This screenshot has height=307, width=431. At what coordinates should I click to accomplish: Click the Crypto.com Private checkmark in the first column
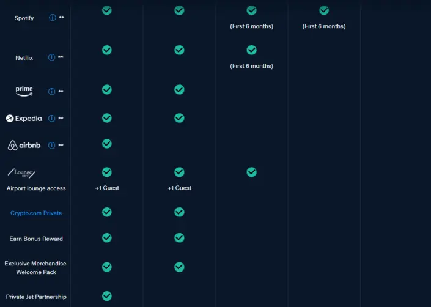(x=107, y=212)
